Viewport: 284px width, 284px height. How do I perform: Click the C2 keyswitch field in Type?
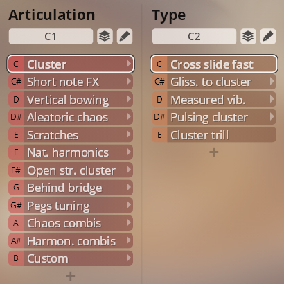[x=194, y=36]
